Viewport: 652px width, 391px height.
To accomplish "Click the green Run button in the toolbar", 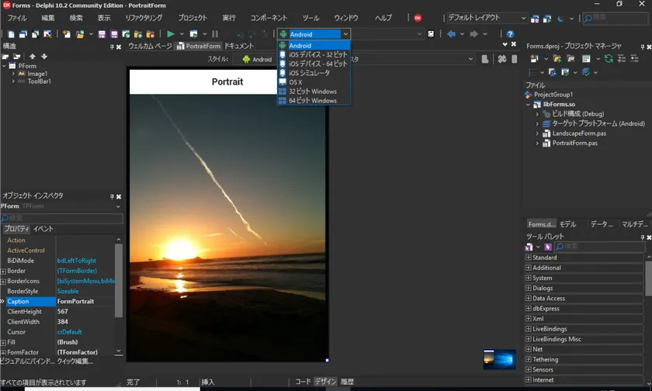I will point(171,34).
